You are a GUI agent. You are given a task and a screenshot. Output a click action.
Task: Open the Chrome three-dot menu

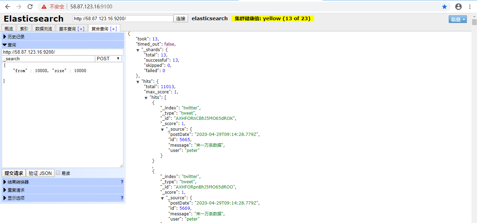pyautogui.click(x=470, y=7)
